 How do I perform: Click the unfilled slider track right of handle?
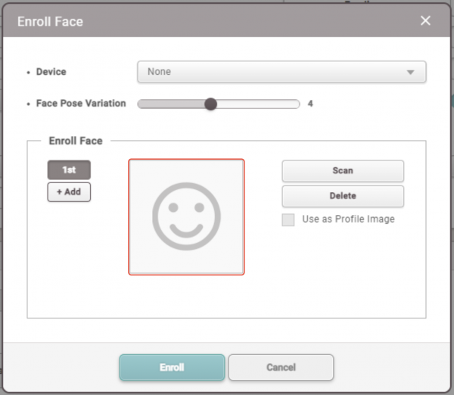point(257,104)
